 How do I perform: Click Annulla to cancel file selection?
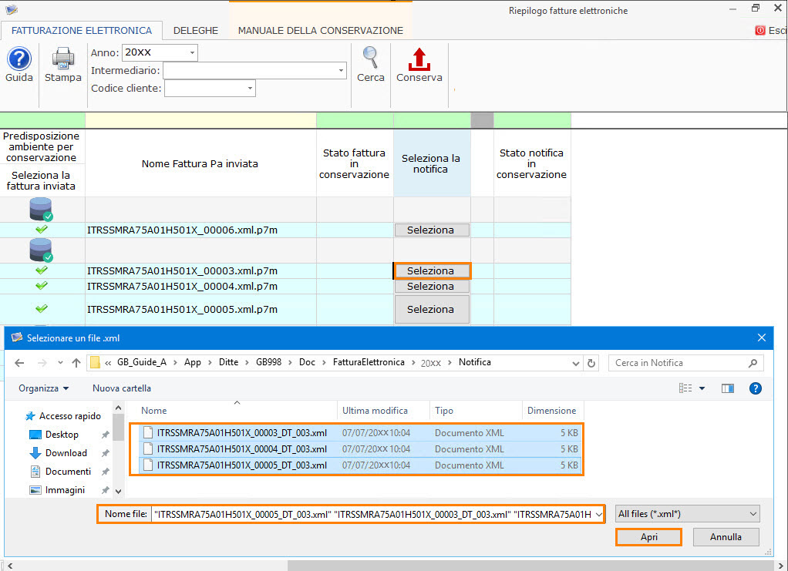[x=726, y=537]
